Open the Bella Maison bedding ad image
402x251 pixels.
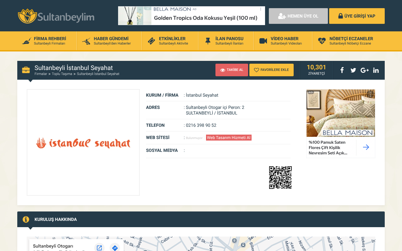(x=341, y=113)
